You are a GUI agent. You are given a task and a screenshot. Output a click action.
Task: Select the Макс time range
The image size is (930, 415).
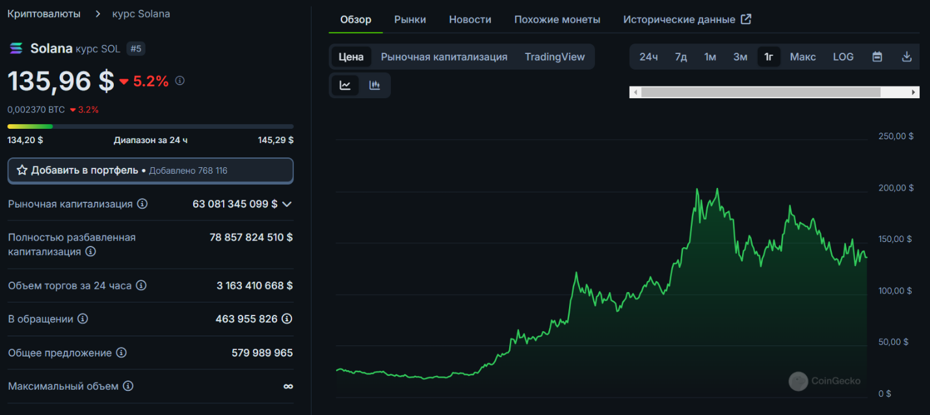point(803,57)
